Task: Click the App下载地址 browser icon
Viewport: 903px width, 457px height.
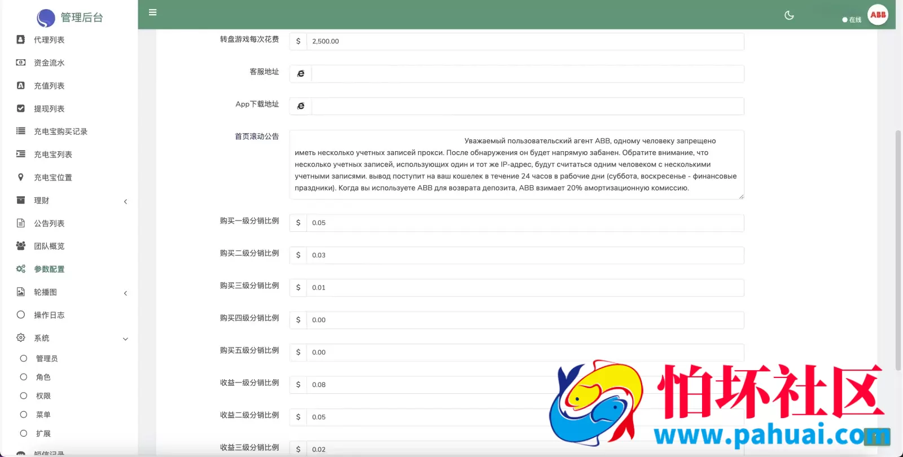Action: point(301,106)
